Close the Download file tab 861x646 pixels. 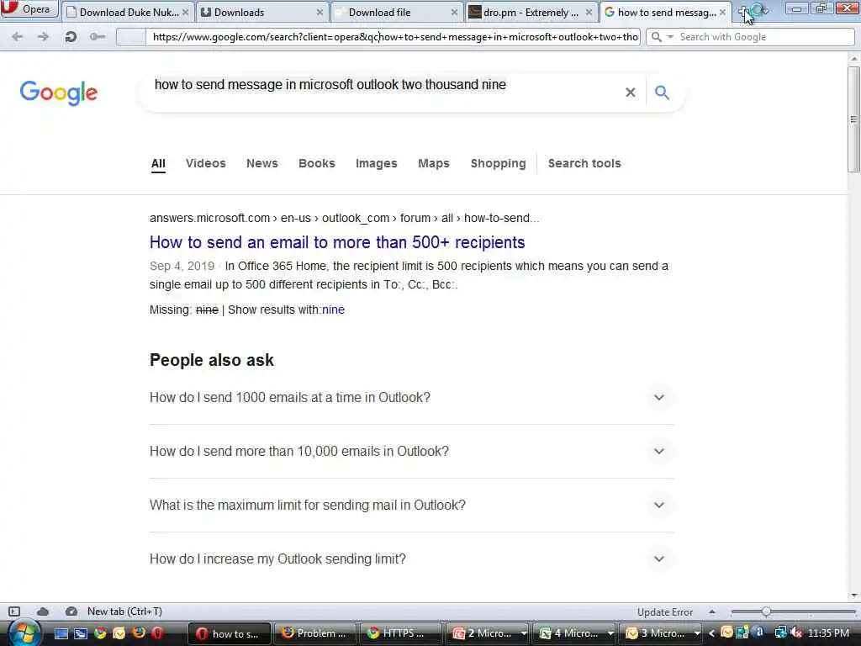tap(454, 12)
